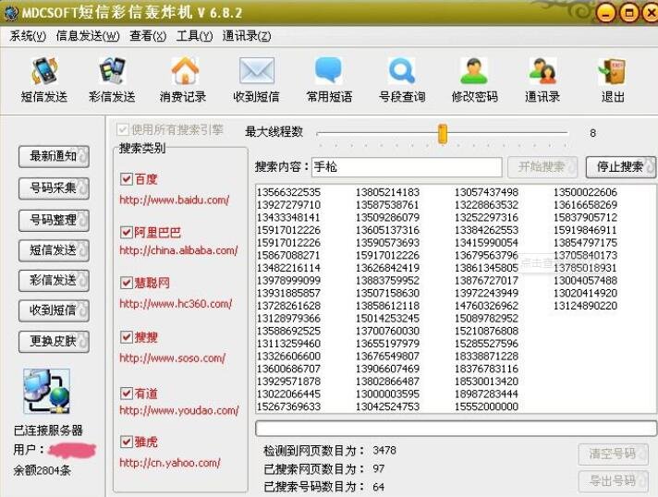Click the 号码采集 sidebar button
This screenshot has height=497, width=658.
point(54,188)
